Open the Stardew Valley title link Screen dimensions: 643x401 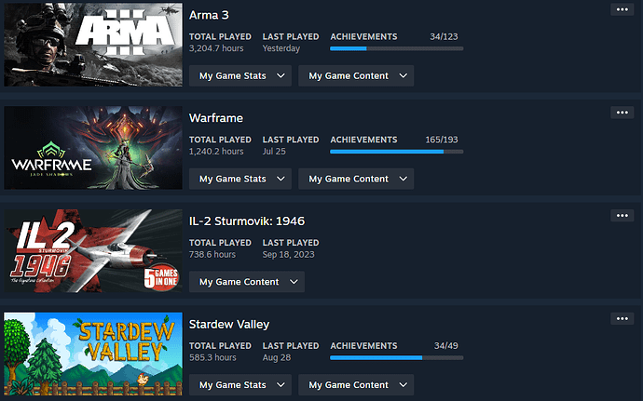click(x=229, y=325)
